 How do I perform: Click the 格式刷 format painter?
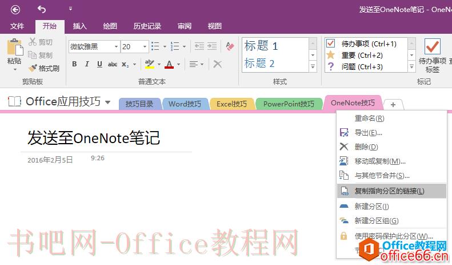[44, 69]
